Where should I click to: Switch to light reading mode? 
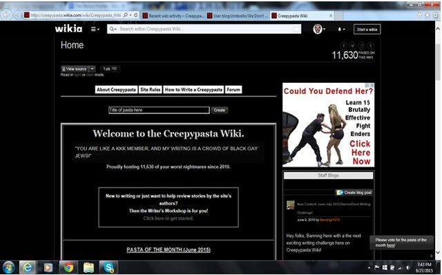(x=77, y=75)
